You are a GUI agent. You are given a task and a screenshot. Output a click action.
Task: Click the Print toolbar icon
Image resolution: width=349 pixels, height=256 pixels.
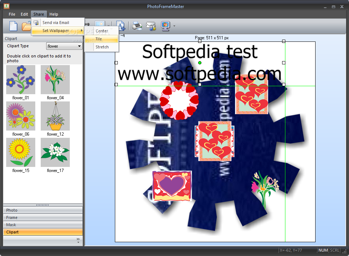[137, 26]
